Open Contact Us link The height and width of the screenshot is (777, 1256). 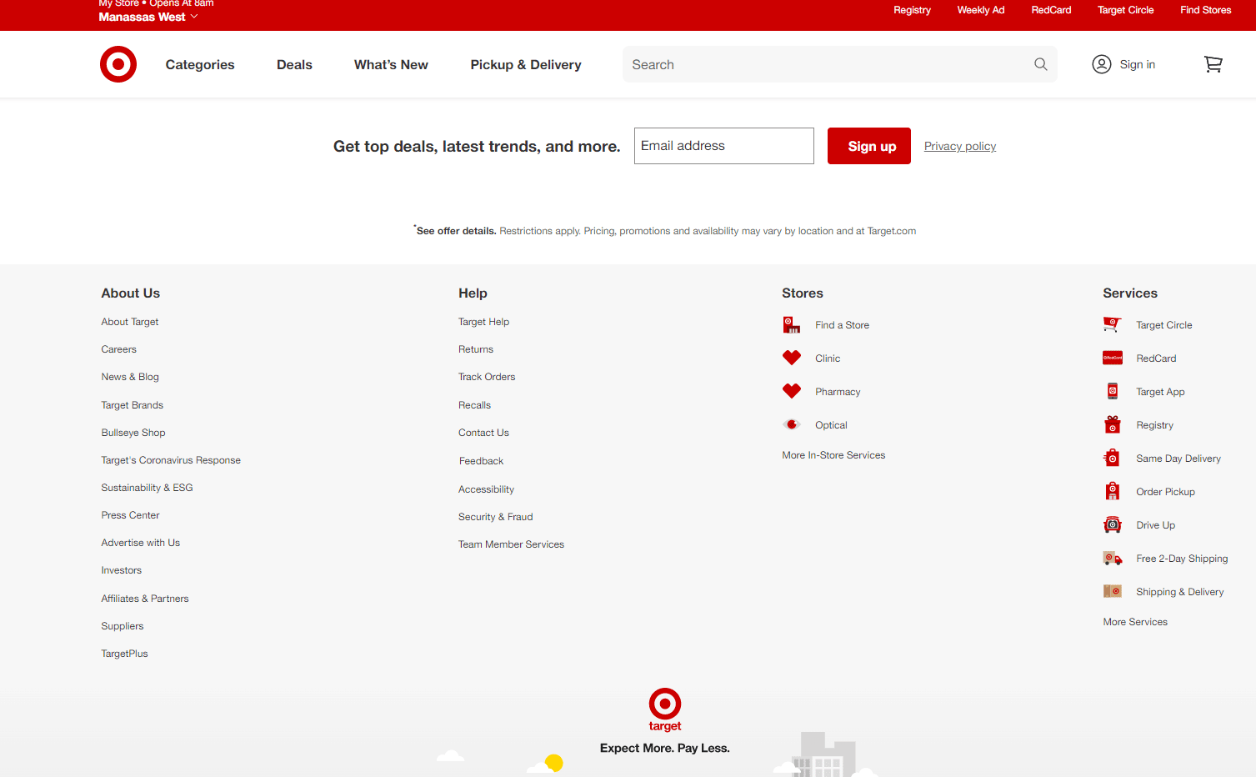pos(483,433)
